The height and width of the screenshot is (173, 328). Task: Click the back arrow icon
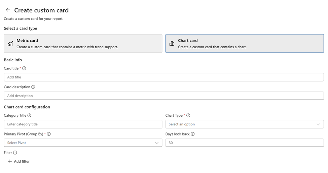click(x=8, y=10)
